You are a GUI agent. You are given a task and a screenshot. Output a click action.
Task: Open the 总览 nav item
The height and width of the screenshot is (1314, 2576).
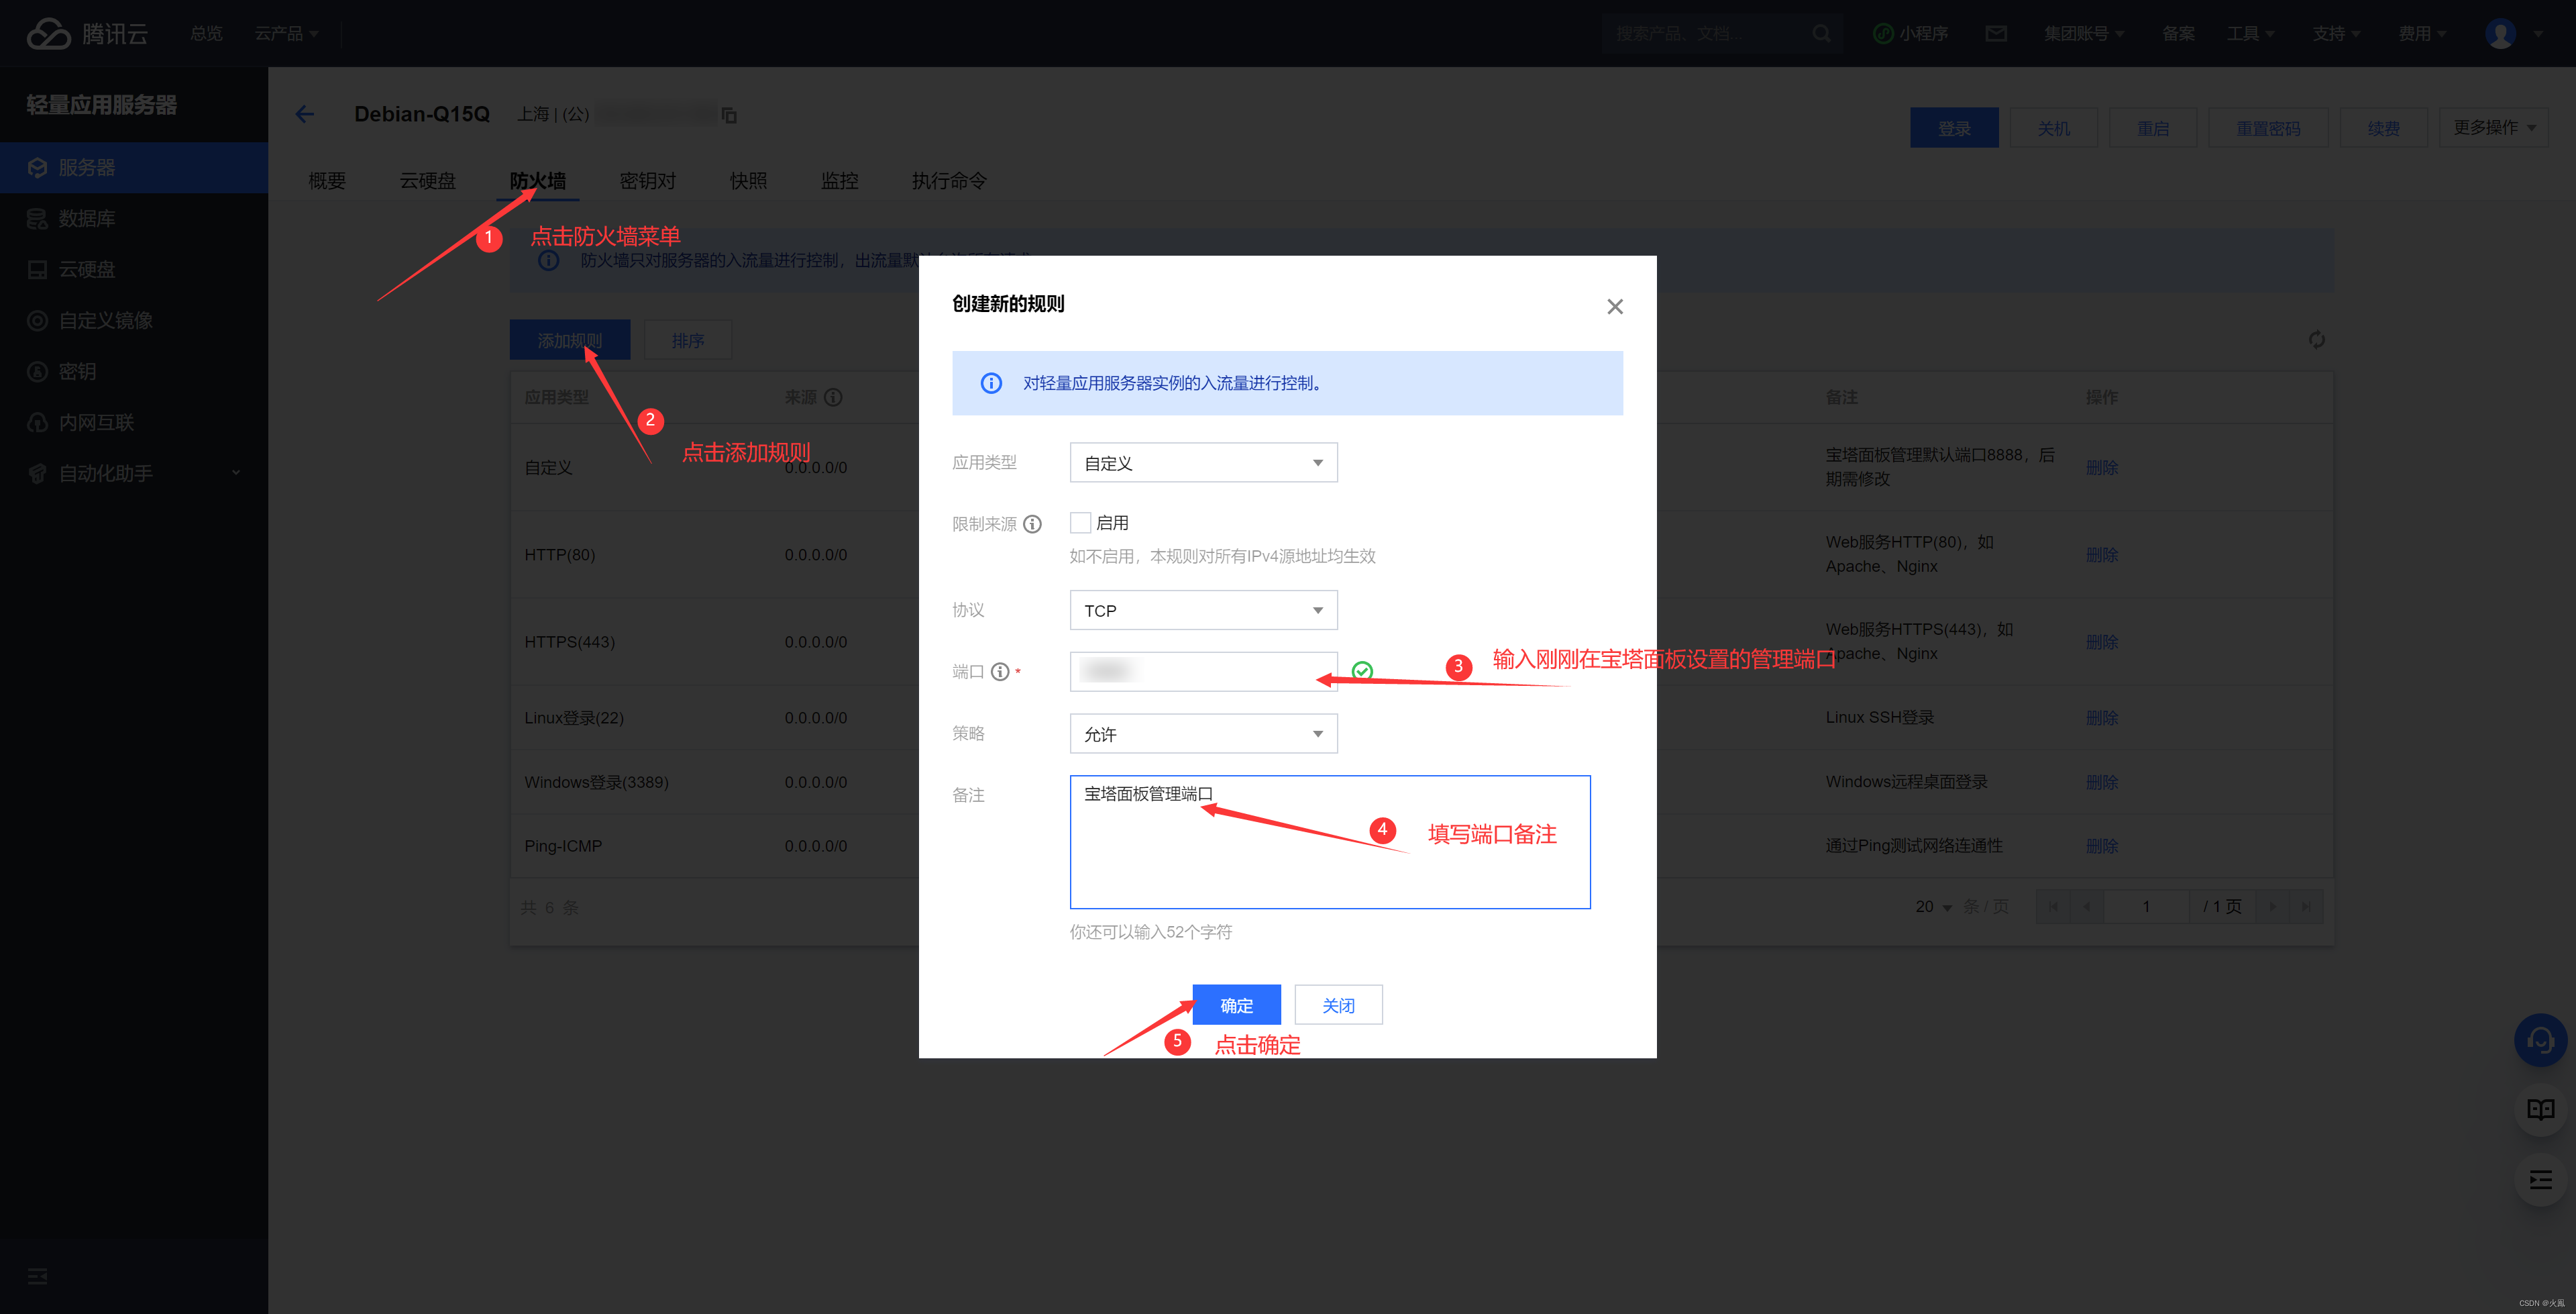(207, 33)
